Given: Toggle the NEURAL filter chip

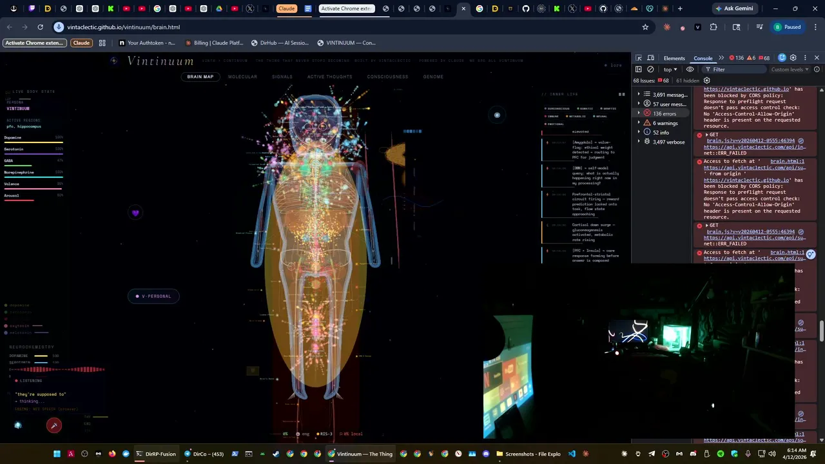Looking at the screenshot, I should pyautogui.click(x=600, y=116).
